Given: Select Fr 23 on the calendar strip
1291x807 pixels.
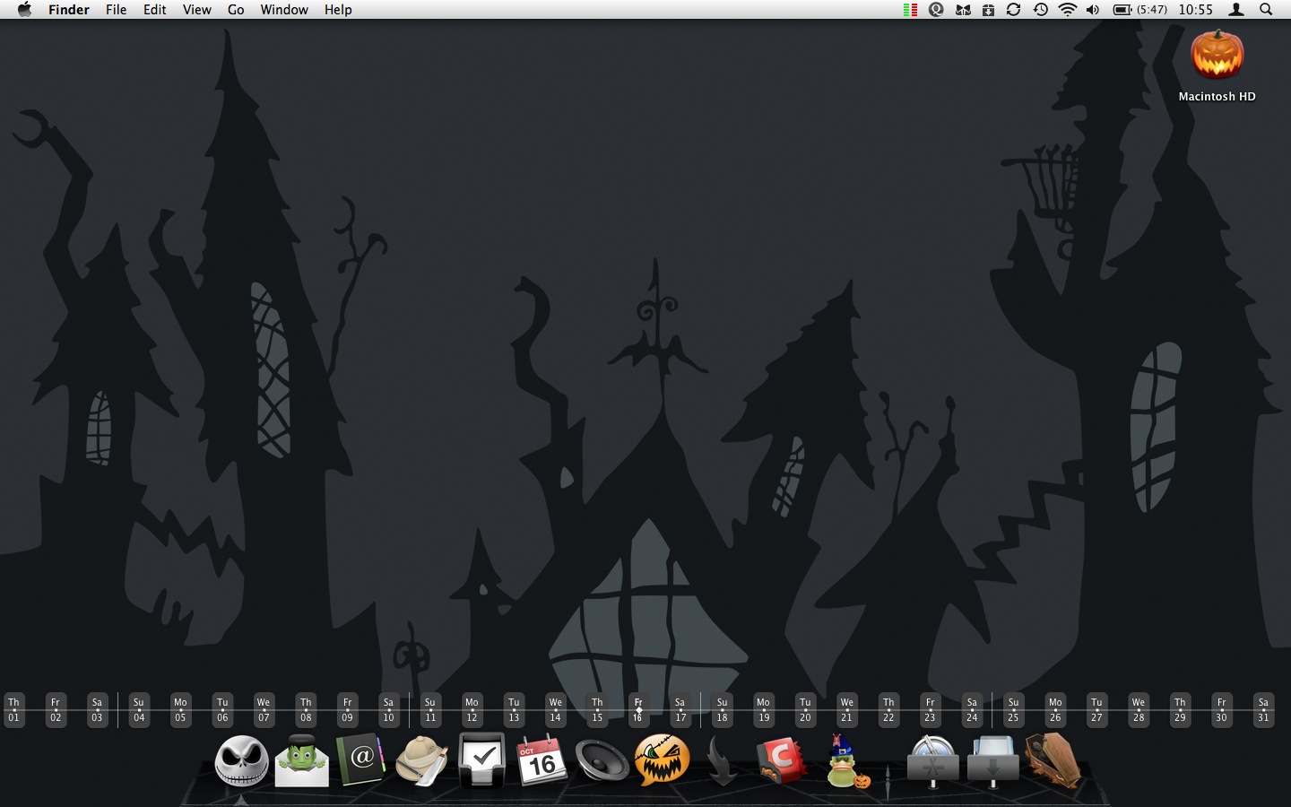Looking at the screenshot, I should pyautogui.click(x=930, y=710).
